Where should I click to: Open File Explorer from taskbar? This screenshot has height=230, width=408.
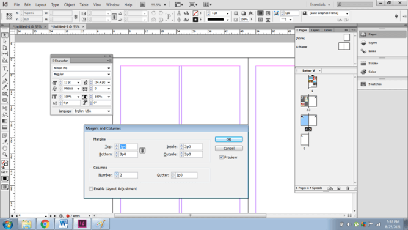click(26, 224)
